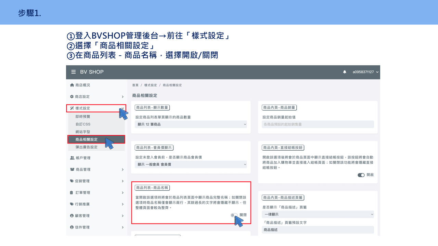Open the 顯示 一般會員 會員價 dropdown
Screen dimensions: 438x246
click(191, 164)
